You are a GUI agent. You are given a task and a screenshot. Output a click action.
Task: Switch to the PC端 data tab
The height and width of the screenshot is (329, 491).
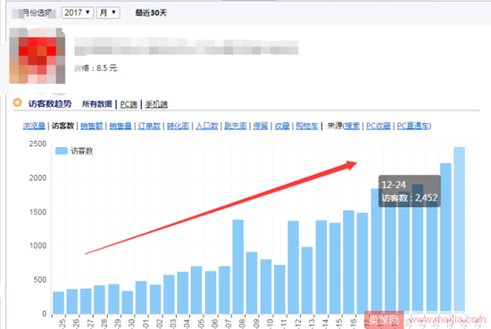[x=129, y=104]
